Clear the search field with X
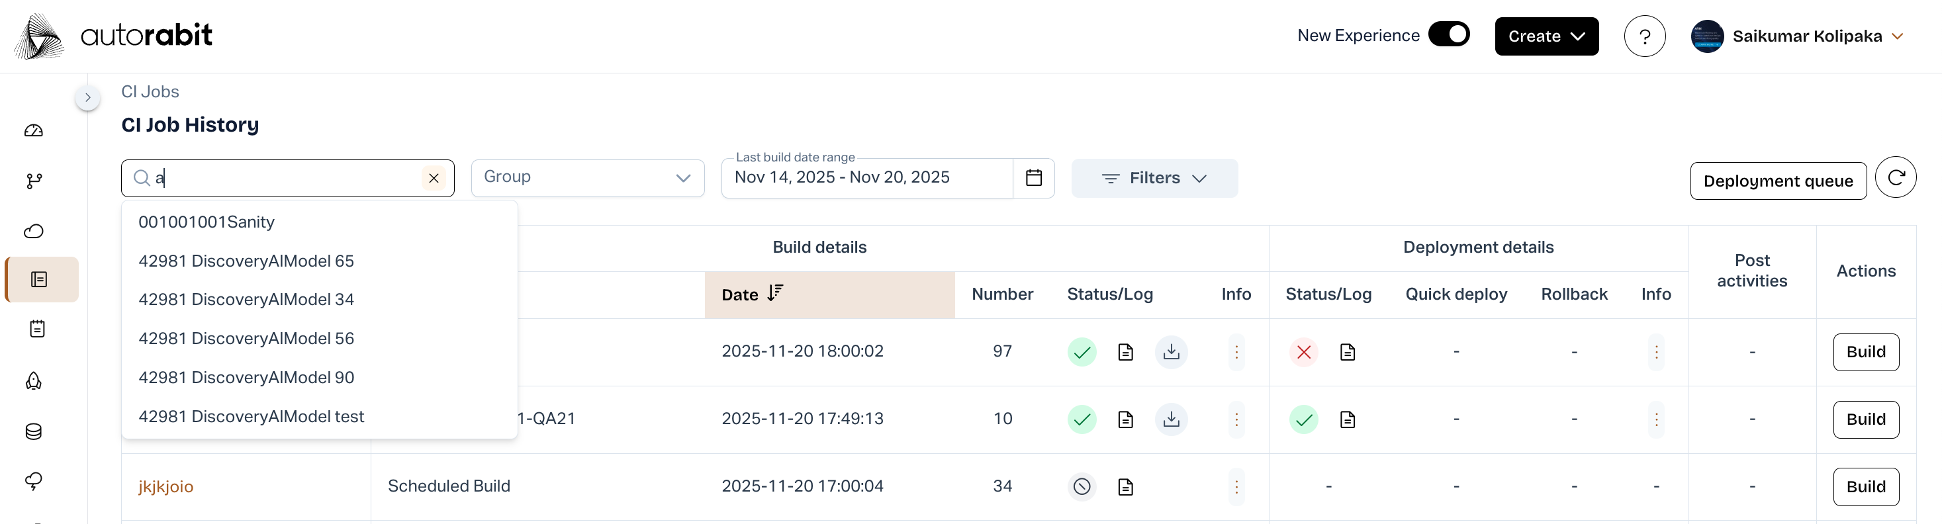 point(434,179)
